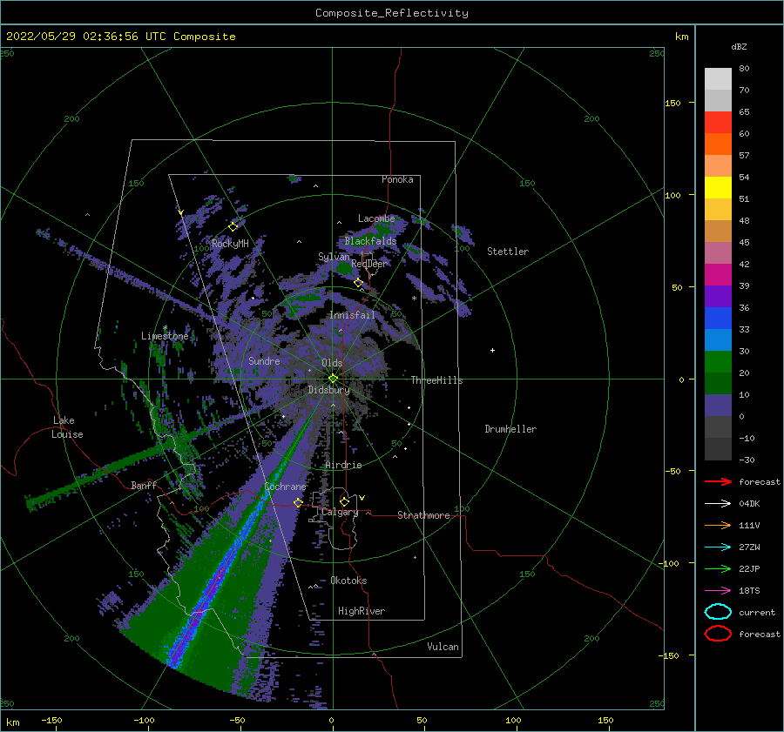Click the RedDeer city label
Screen dimensions: 784x732
[x=369, y=264]
